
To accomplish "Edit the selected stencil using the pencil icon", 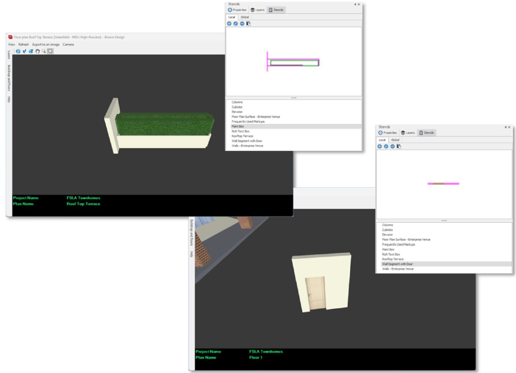I will [x=235, y=24].
